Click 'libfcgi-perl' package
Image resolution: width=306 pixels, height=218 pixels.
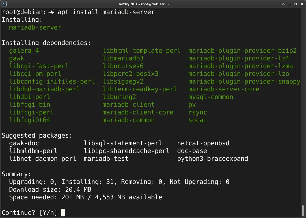31,112
